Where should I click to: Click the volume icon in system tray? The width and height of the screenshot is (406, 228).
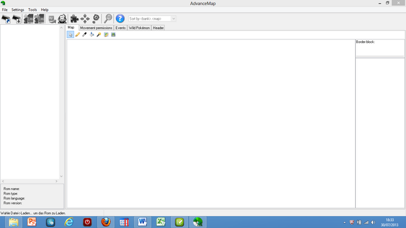pos(373,222)
